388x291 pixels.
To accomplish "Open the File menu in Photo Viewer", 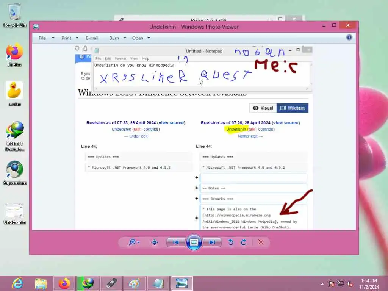I will click(x=42, y=38).
